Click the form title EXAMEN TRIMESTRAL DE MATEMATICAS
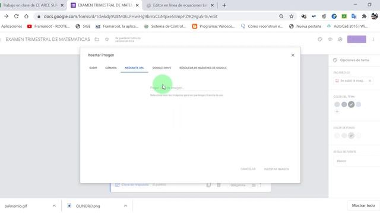 [x=47, y=40]
